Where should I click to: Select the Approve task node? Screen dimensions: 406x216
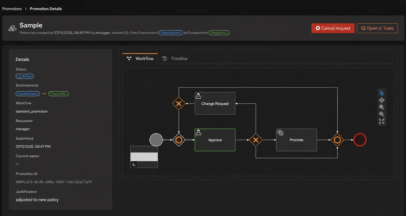click(215, 140)
